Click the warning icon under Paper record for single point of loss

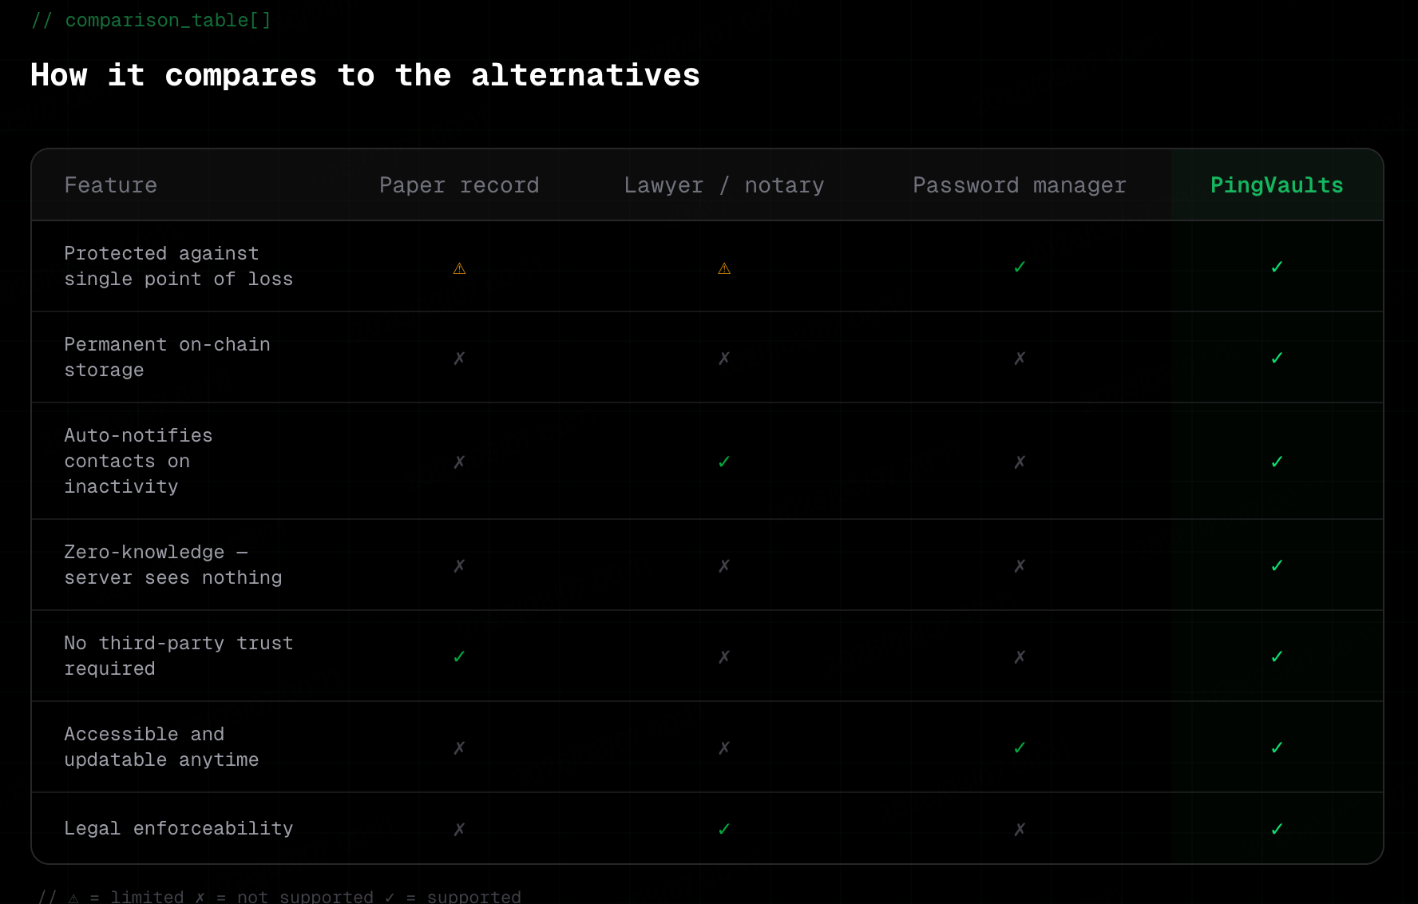pyautogui.click(x=459, y=268)
